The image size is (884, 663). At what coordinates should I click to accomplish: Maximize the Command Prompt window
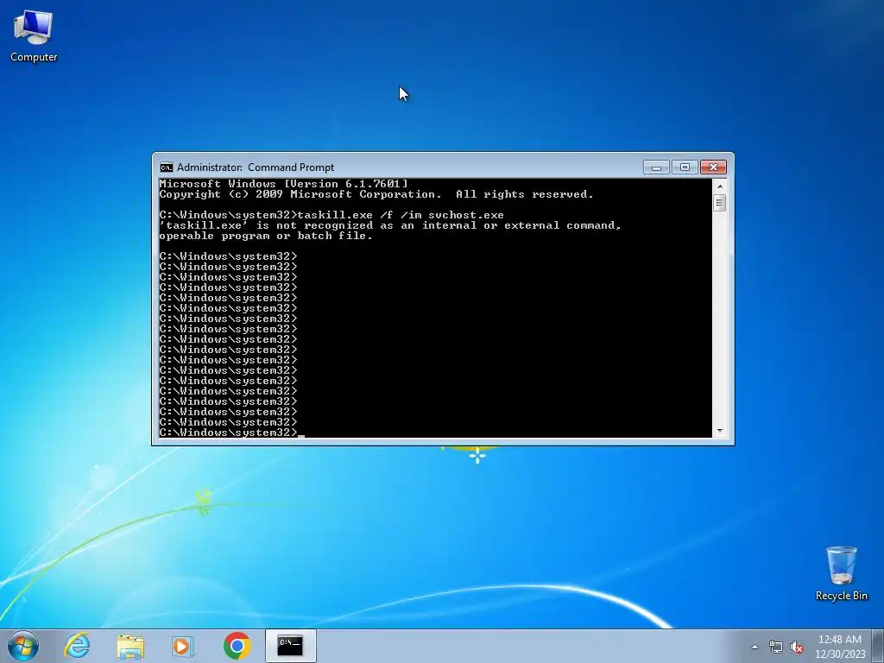click(x=685, y=167)
